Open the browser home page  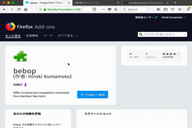pyautogui.click(x=26, y=9)
